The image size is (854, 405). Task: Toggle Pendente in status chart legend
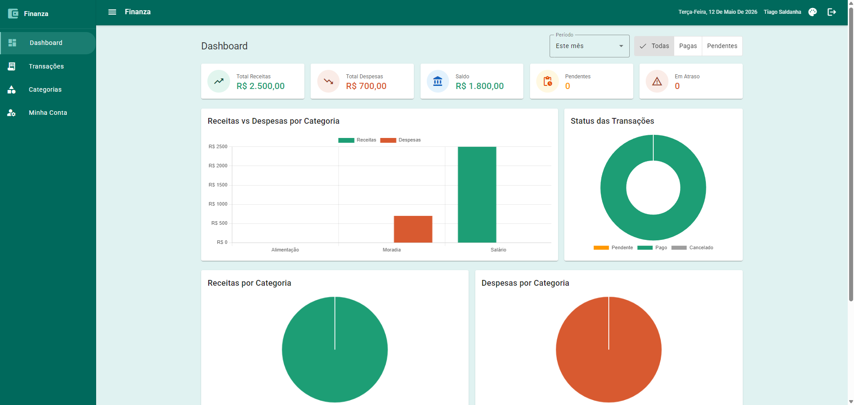[x=613, y=247]
